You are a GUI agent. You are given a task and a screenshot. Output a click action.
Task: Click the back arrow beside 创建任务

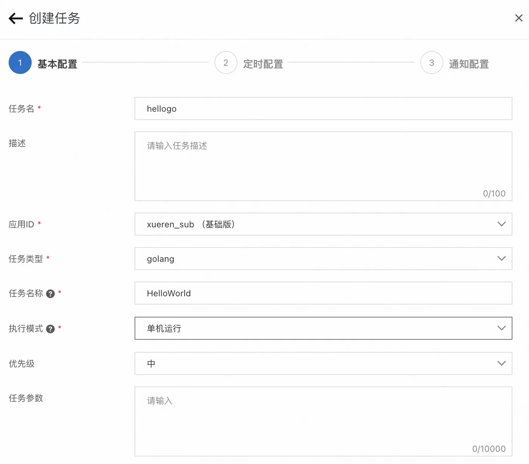[x=16, y=18]
